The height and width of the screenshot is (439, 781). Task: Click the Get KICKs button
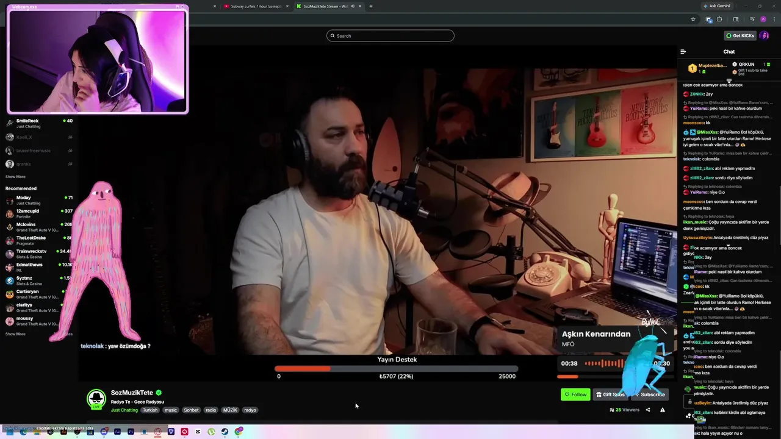click(740, 35)
